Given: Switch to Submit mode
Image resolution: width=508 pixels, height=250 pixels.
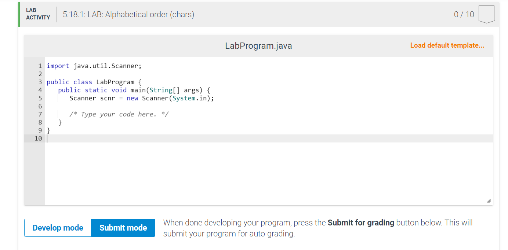Looking at the screenshot, I should (x=123, y=228).
